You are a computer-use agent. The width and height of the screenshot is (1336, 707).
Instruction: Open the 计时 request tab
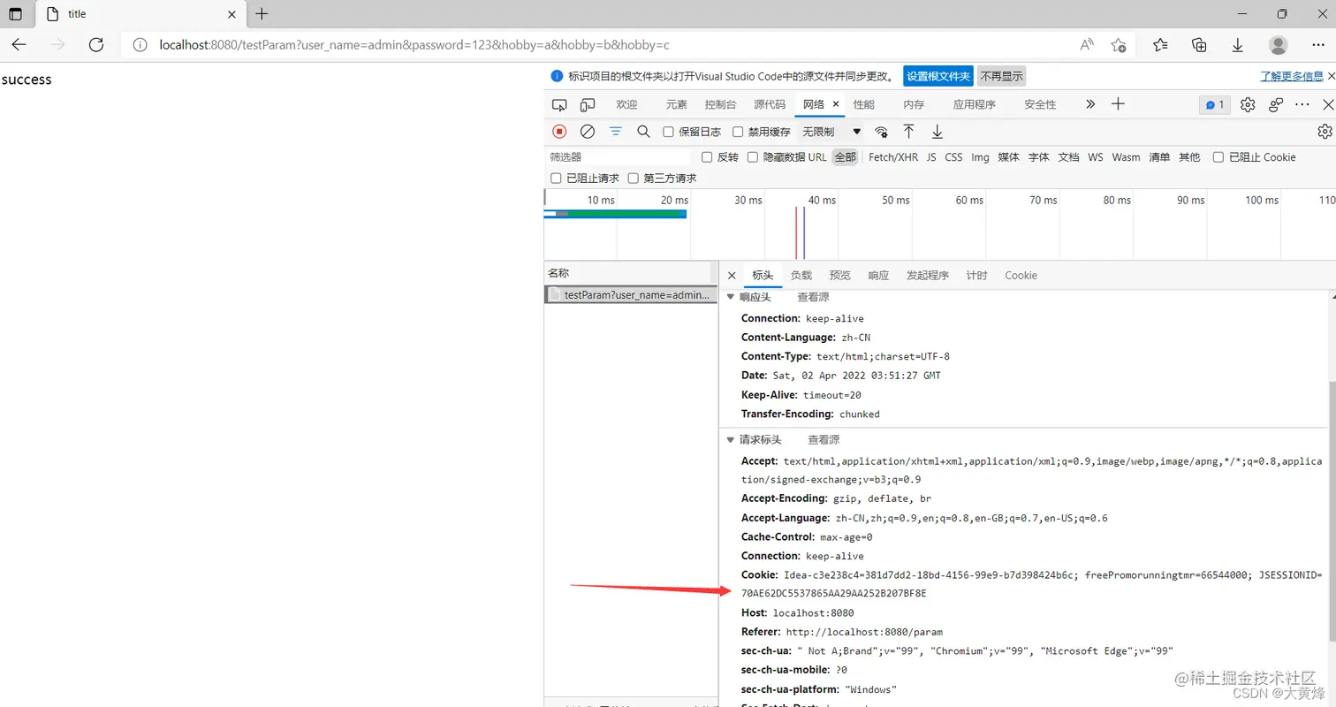tap(976, 276)
